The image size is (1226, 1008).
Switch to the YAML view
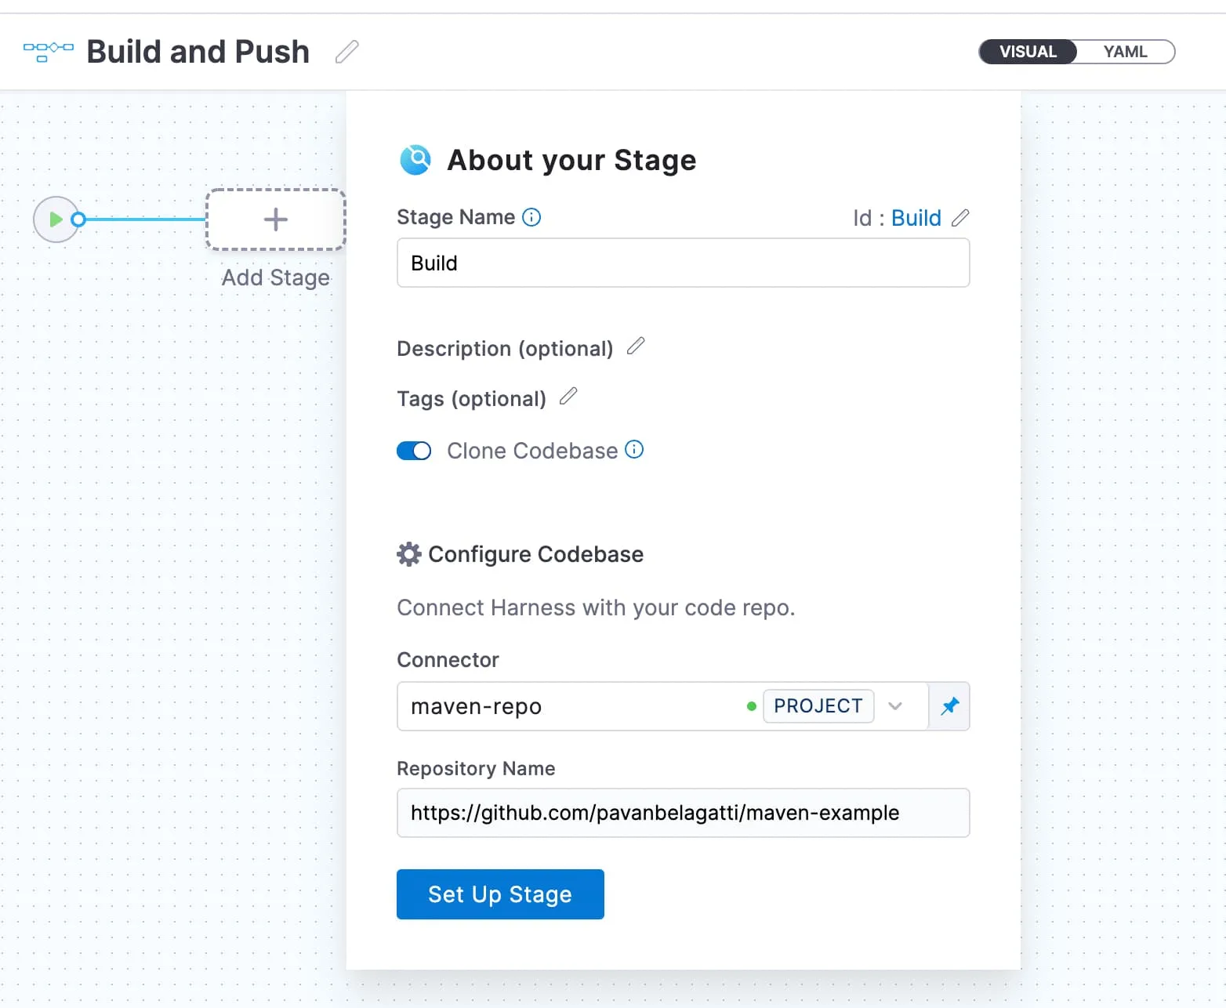point(1124,52)
